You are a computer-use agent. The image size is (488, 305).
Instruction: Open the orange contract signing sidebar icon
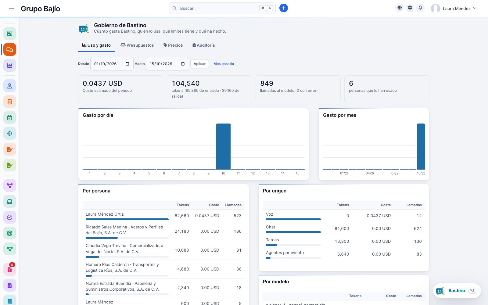tap(10, 149)
